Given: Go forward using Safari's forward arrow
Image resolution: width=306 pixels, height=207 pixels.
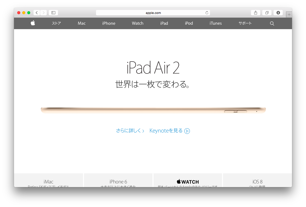Looking at the screenshot, I should click(43, 13).
